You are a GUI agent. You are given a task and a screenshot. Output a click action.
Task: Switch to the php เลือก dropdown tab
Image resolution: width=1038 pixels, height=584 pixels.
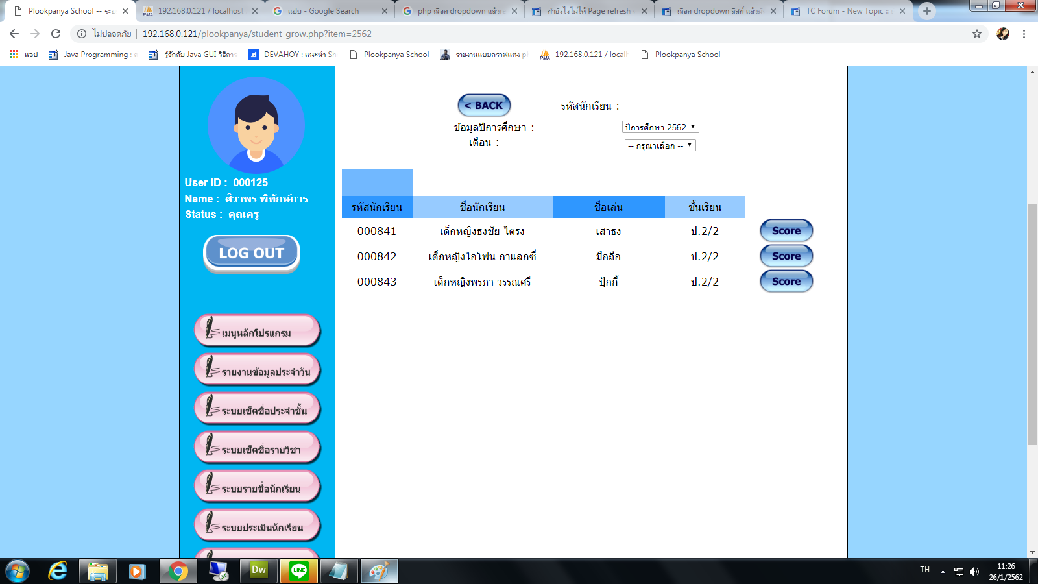coord(460,11)
